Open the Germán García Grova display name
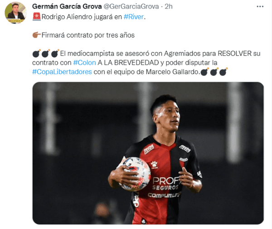 pos(67,6)
